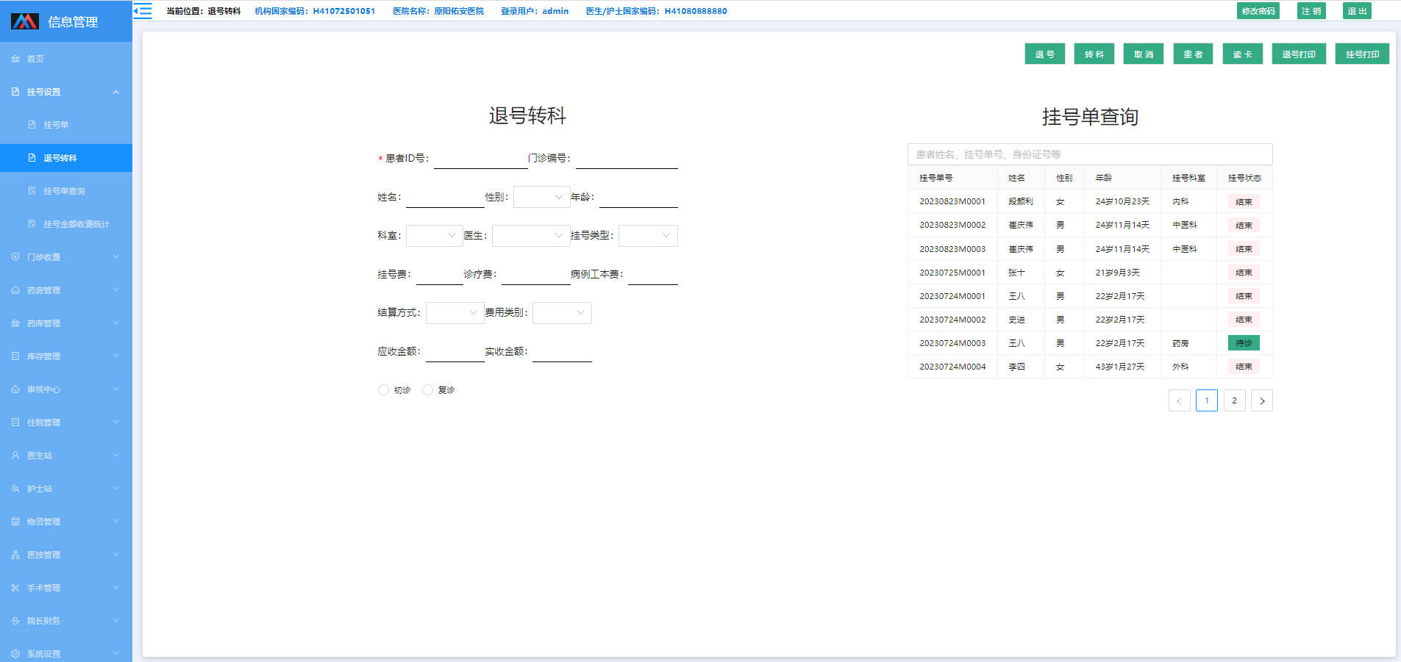
Task: Open the 医生 dropdown
Action: (531, 236)
